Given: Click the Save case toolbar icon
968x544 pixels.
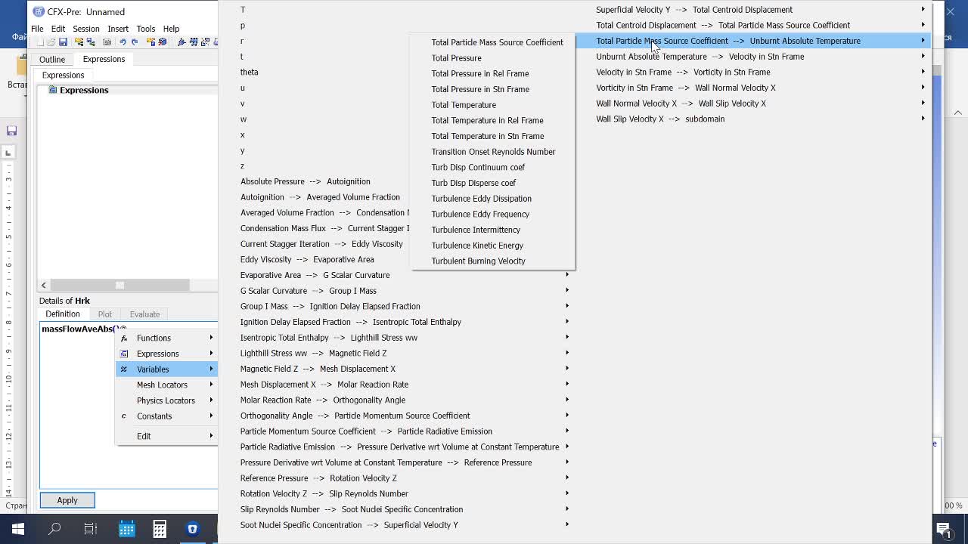Looking at the screenshot, I should (x=63, y=42).
